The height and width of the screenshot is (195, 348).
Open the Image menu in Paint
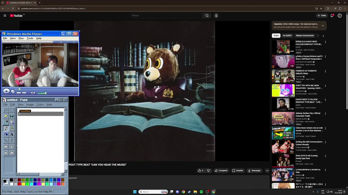(x=30, y=105)
